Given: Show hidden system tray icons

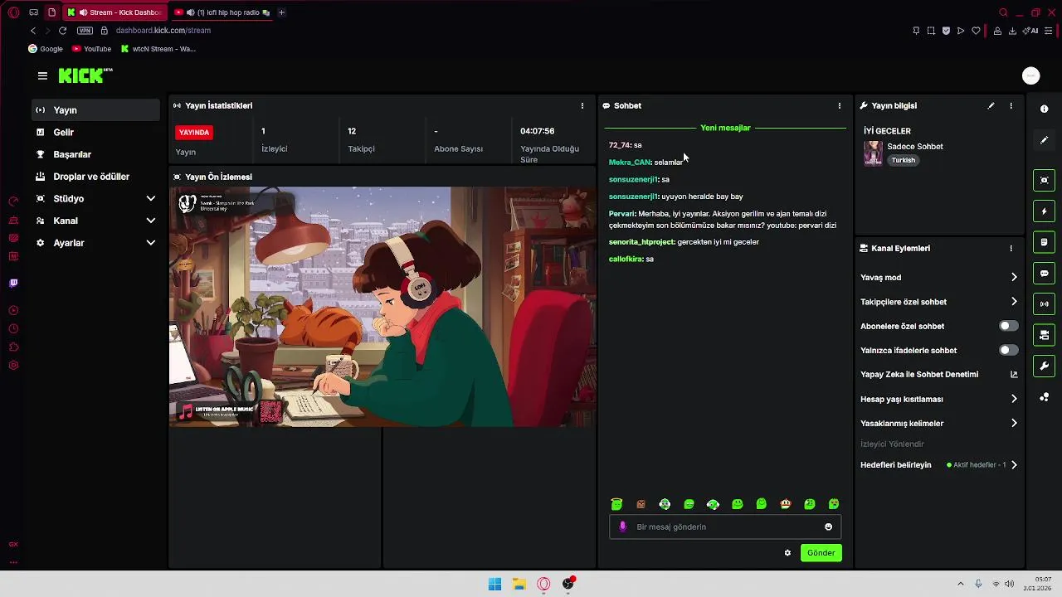Looking at the screenshot, I should click(961, 584).
